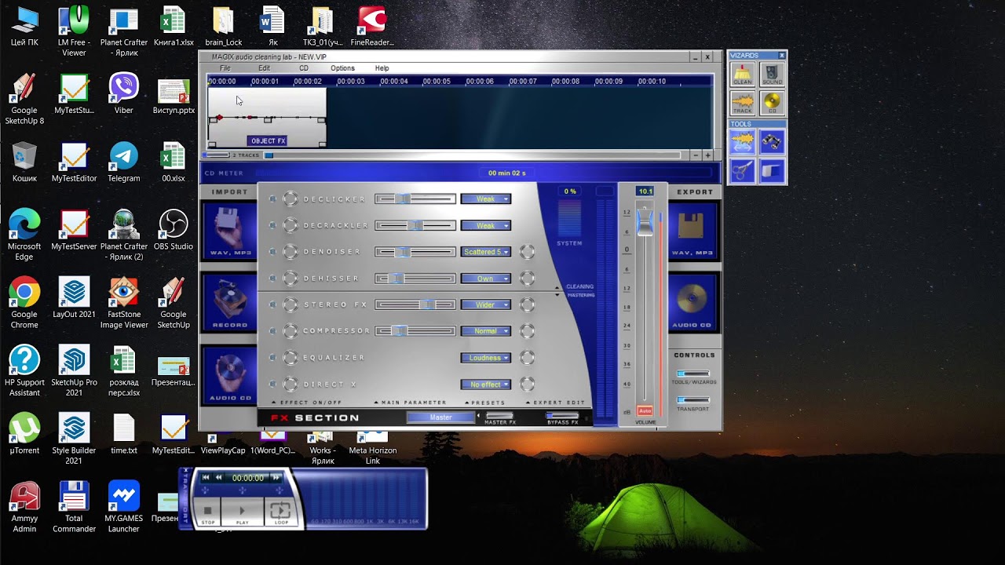This screenshot has height=565, width=1005.
Task: Click the Object FX button on clip
Action: (x=268, y=141)
